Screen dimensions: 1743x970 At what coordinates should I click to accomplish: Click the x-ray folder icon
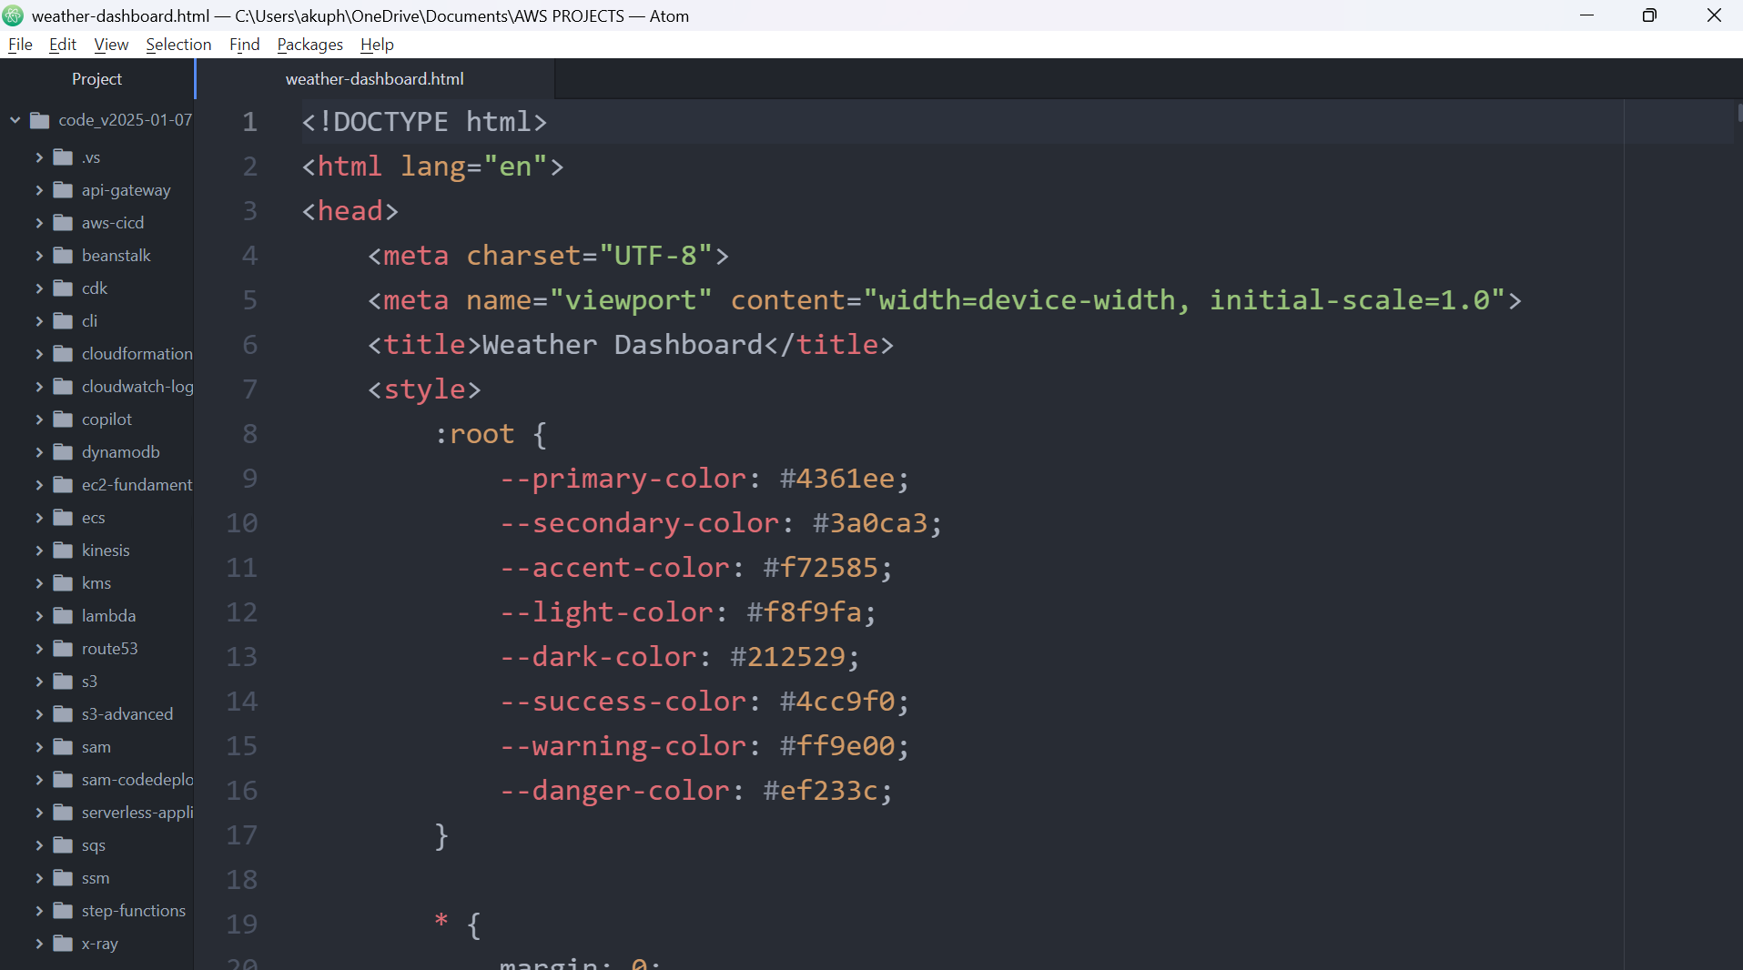coord(63,944)
